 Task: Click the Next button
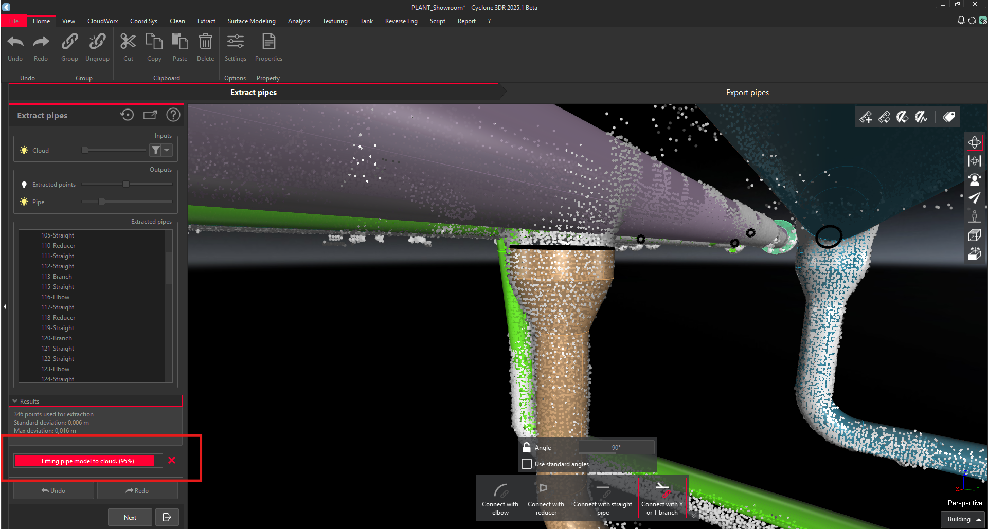(x=130, y=517)
